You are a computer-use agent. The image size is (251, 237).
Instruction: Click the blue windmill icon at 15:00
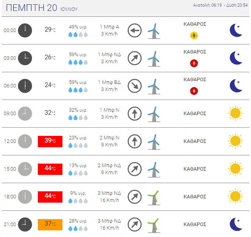tap(154, 169)
